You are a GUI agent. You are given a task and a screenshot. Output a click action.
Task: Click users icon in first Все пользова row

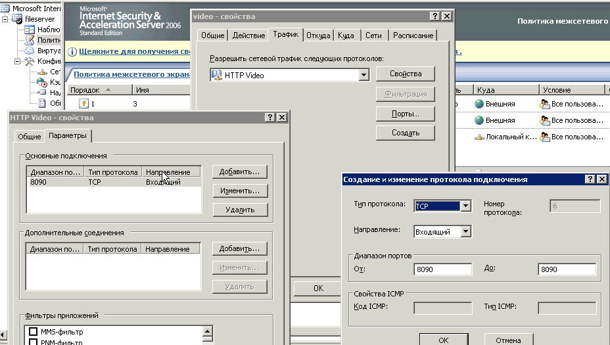click(x=545, y=104)
